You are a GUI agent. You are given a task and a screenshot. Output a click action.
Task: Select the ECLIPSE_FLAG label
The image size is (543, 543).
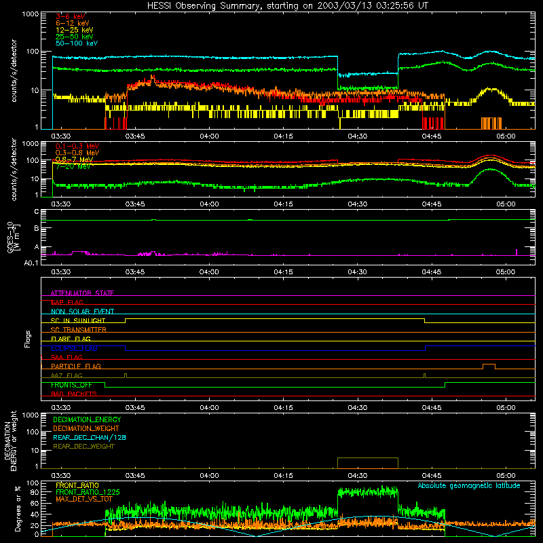(x=74, y=348)
